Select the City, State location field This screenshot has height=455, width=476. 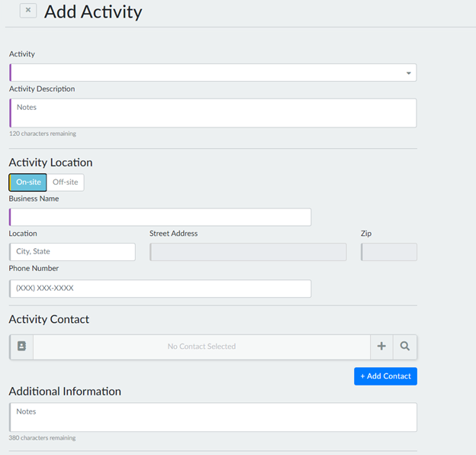(72, 252)
